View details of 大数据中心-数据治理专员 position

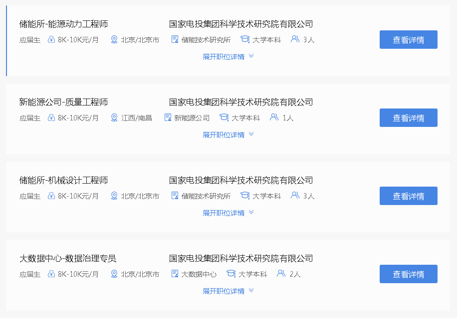(408, 274)
